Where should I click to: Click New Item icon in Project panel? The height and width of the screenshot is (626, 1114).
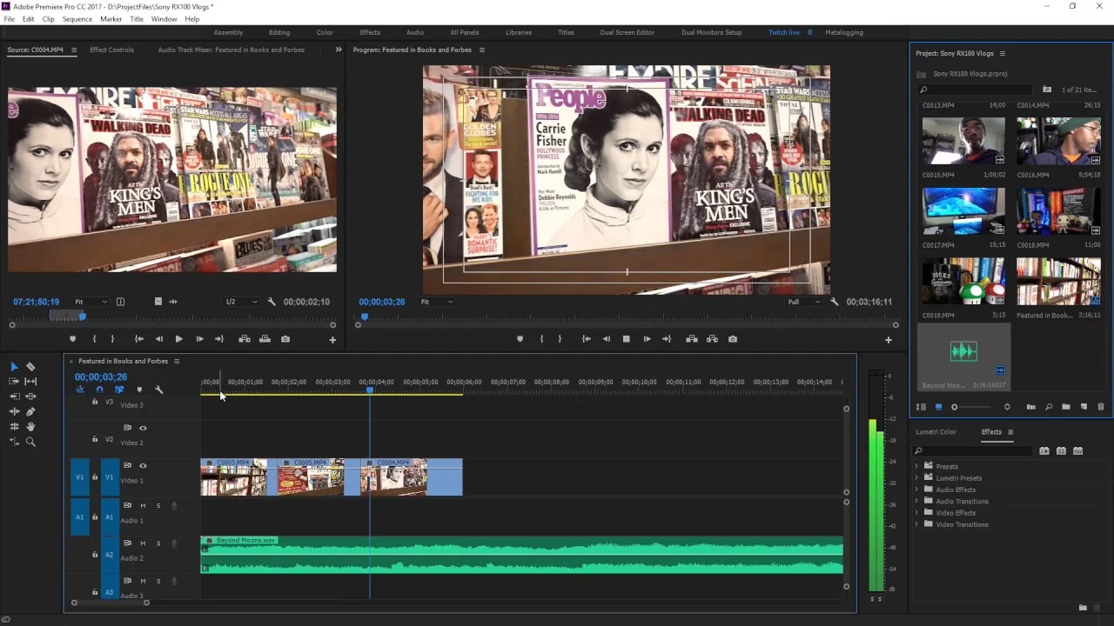(x=1084, y=407)
